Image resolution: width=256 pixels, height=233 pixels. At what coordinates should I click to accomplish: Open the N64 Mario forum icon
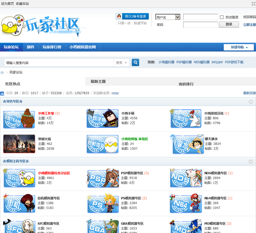186,203
